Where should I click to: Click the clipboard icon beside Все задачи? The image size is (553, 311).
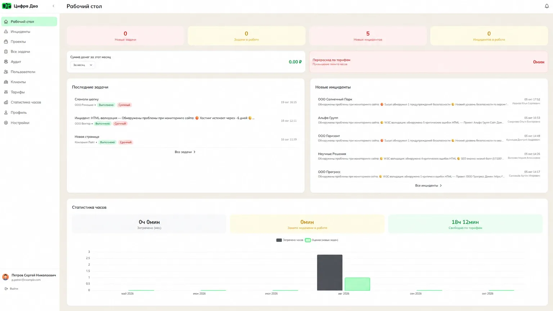[x=6, y=51]
